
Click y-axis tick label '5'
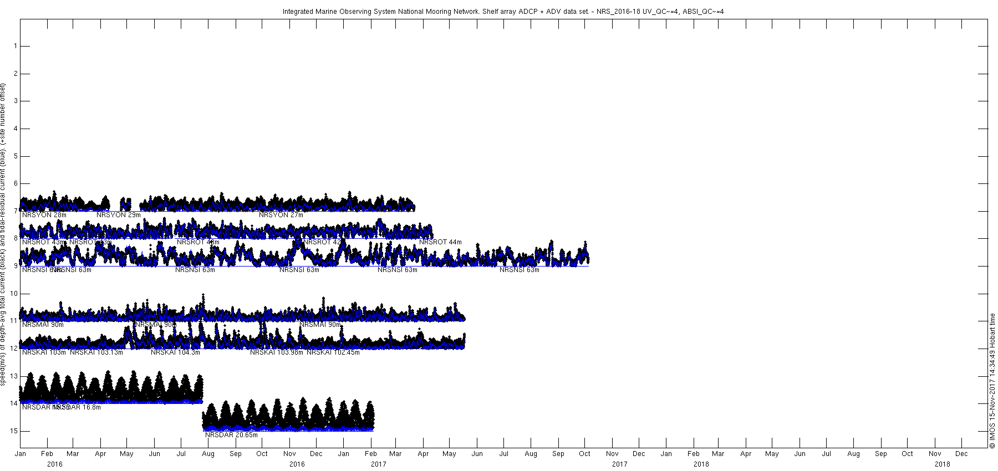(16, 156)
